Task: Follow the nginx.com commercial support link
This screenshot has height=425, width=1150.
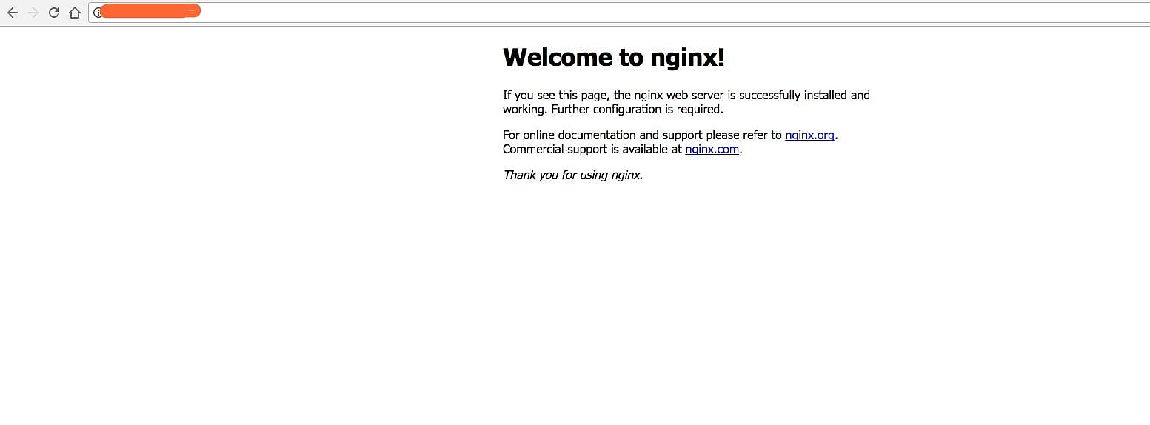Action: pyautogui.click(x=712, y=150)
